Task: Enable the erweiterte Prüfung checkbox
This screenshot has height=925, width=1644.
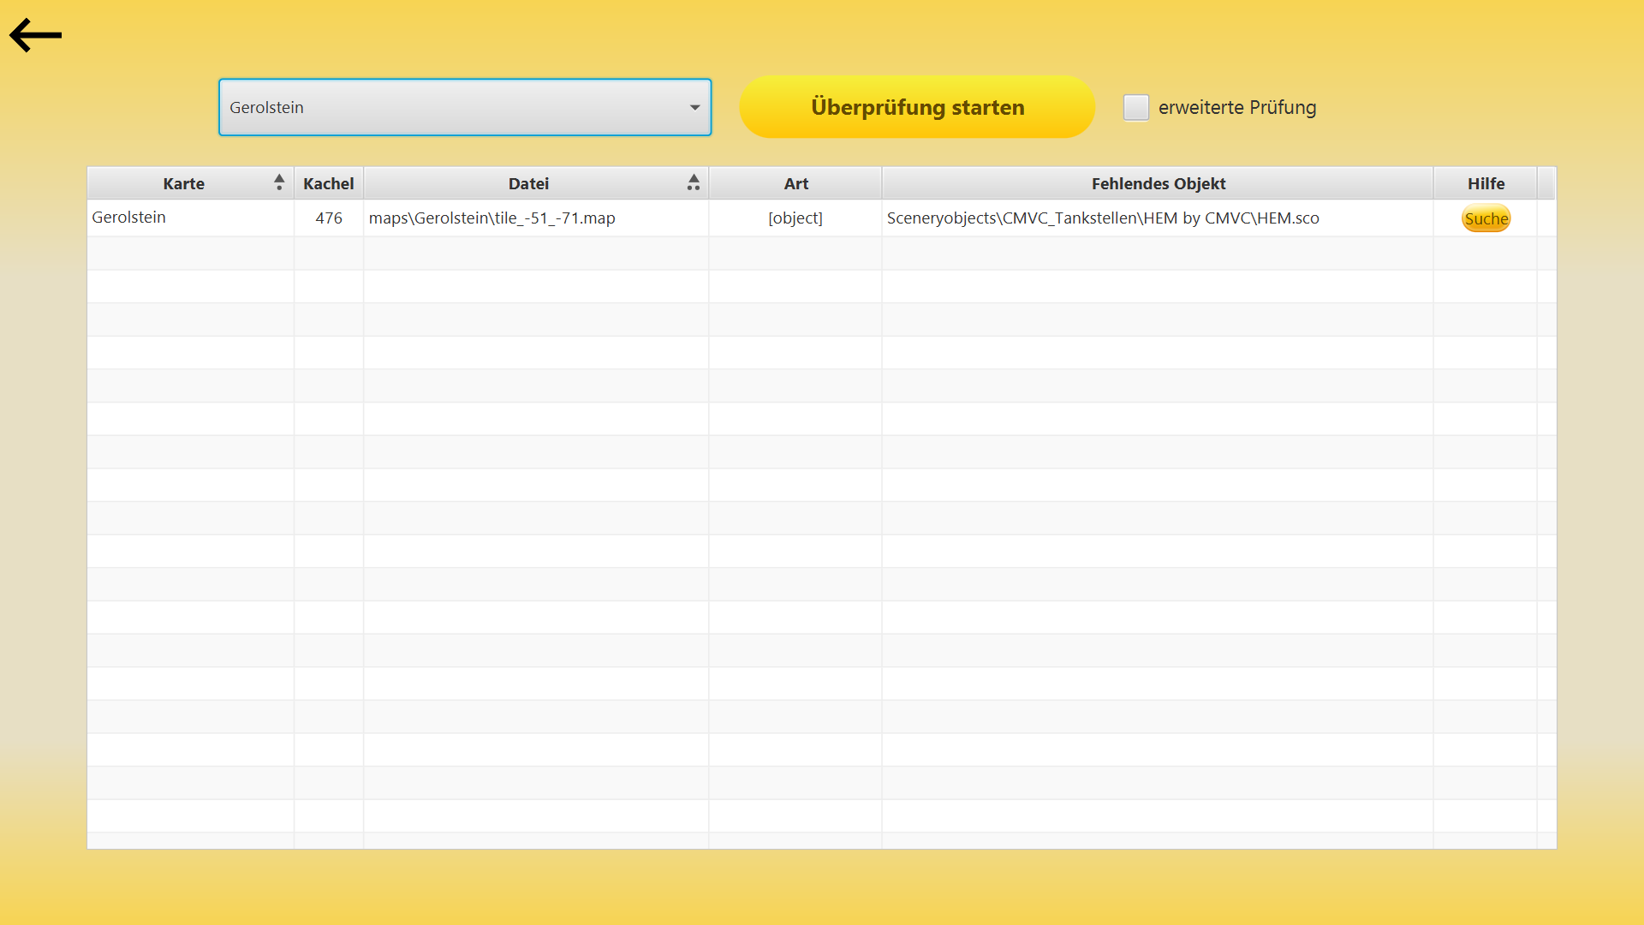Action: [x=1136, y=107]
